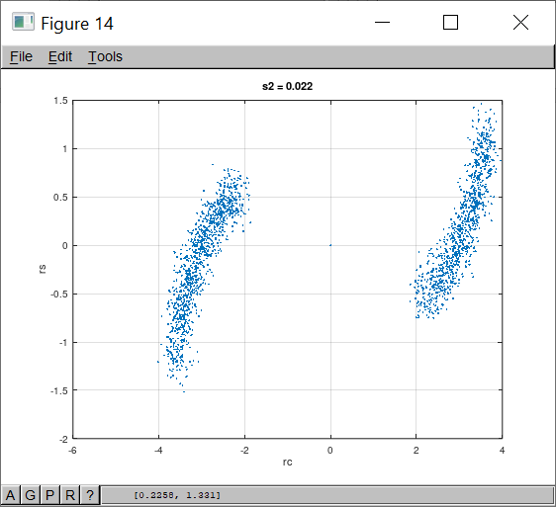Click the R rotate button
556x507 pixels.
pyautogui.click(x=70, y=495)
